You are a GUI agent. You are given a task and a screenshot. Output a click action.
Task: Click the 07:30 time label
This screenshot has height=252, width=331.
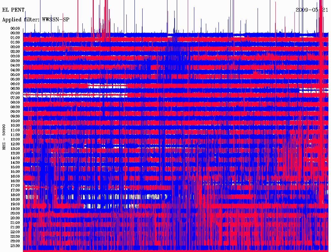[15, 98]
